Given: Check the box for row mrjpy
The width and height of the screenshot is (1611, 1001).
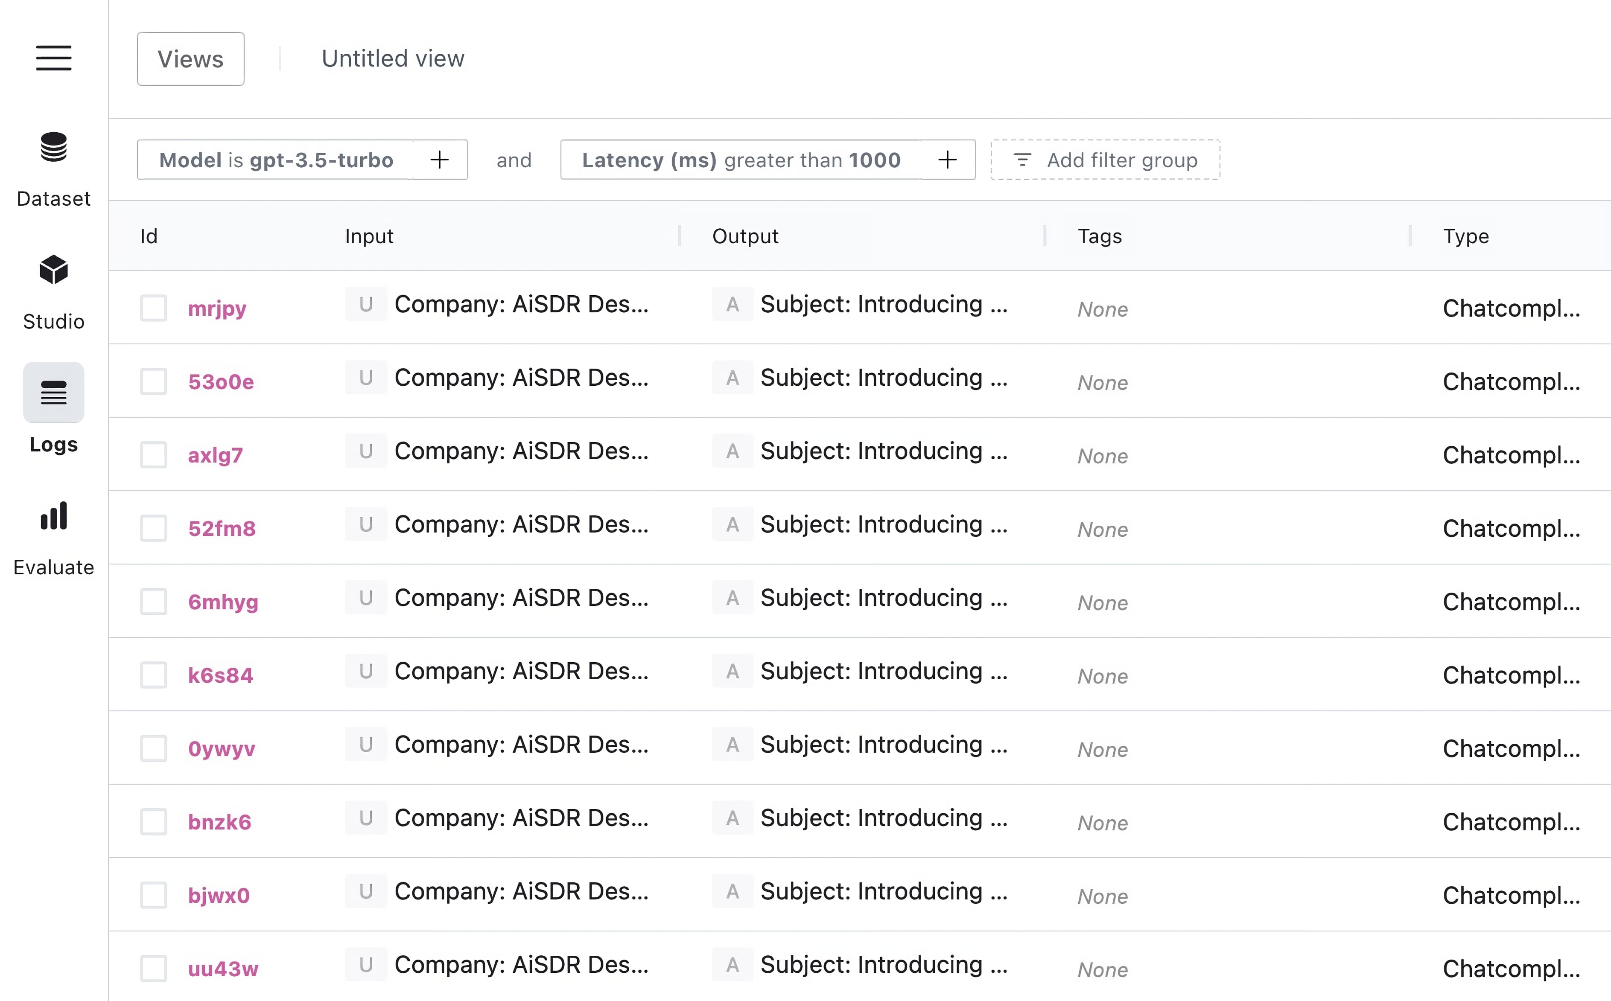Looking at the screenshot, I should pos(154,308).
